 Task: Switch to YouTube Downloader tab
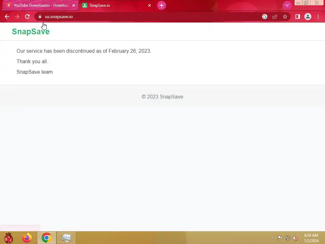[x=39, y=5]
